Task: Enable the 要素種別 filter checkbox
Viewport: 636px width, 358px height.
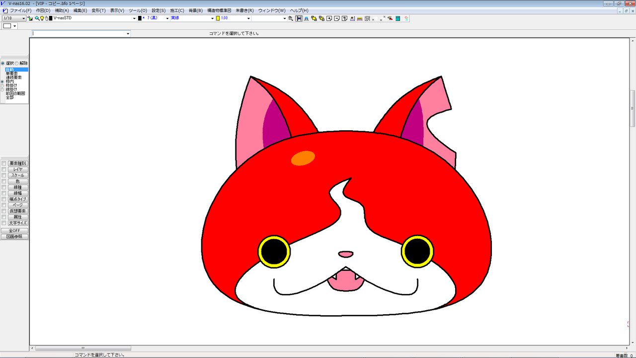Action: (4, 163)
